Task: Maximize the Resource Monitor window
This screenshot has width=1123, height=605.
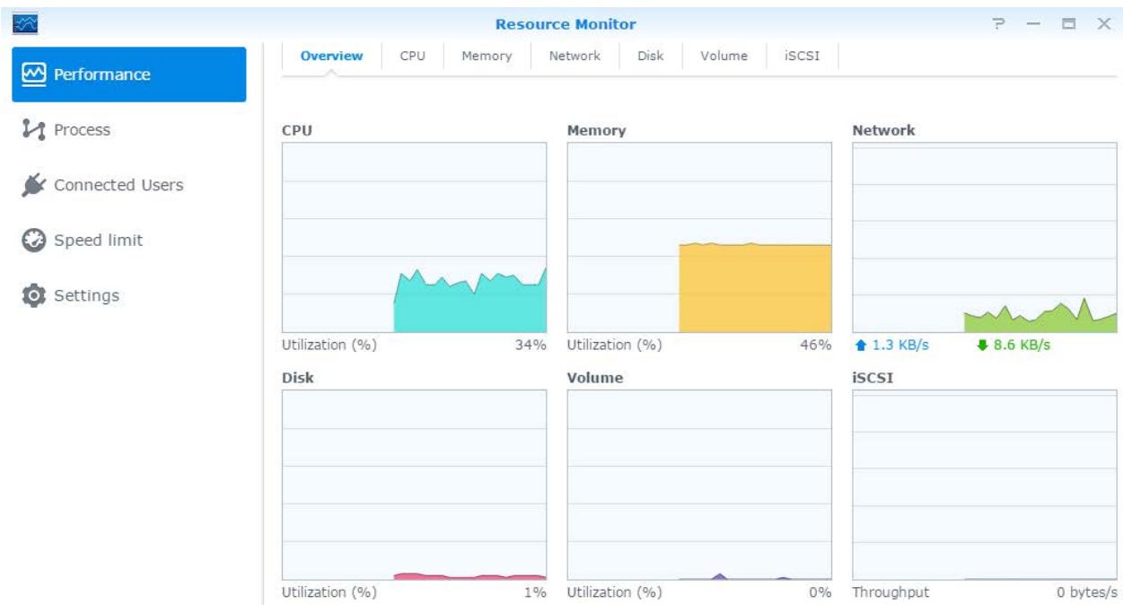Action: coord(1068,24)
